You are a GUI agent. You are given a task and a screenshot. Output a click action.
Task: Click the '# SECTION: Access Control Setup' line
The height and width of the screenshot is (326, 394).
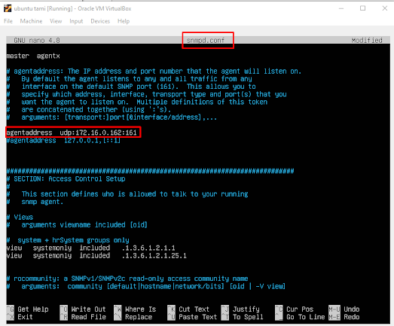tap(66, 178)
